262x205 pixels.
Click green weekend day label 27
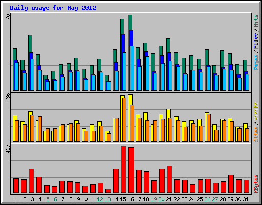215,199
